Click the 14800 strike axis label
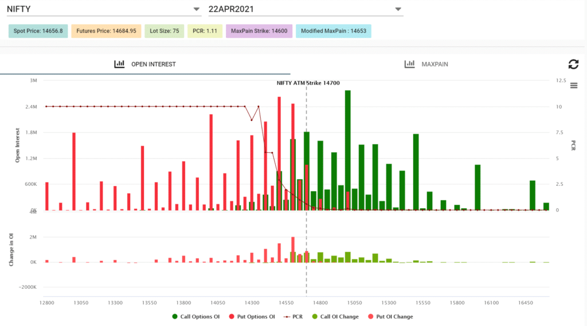 pos(320,303)
